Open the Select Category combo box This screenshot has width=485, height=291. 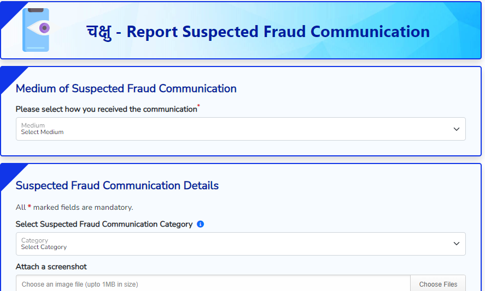tap(241, 244)
